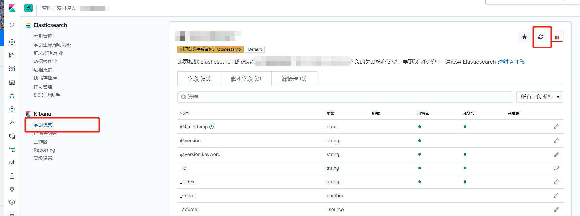Switch to the 脚本字段 (0) tab
The height and width of the screenshot is (216, 580).
(246, 79)
